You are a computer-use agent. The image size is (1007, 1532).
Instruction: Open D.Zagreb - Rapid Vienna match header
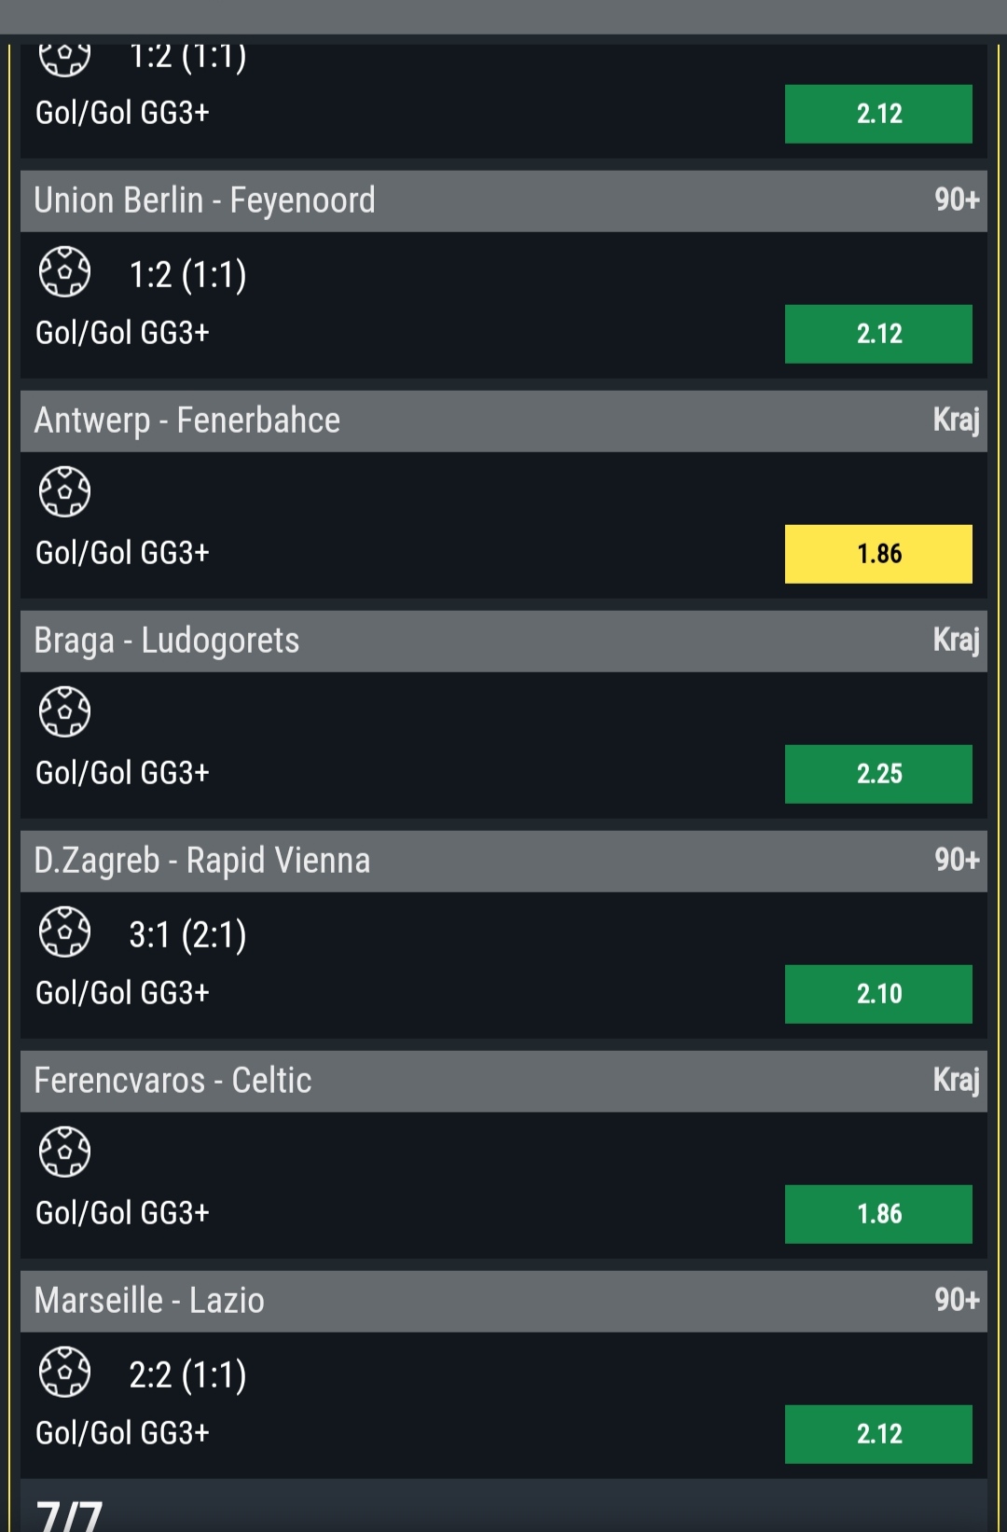[202, 861]
